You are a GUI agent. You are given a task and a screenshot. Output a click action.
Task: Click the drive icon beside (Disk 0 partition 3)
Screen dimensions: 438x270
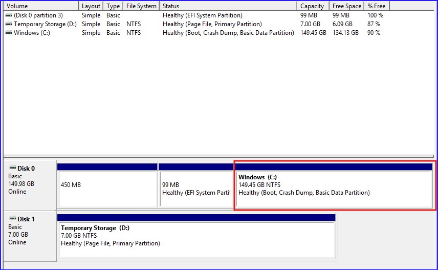pyautogui.click(x=9, y=15)
